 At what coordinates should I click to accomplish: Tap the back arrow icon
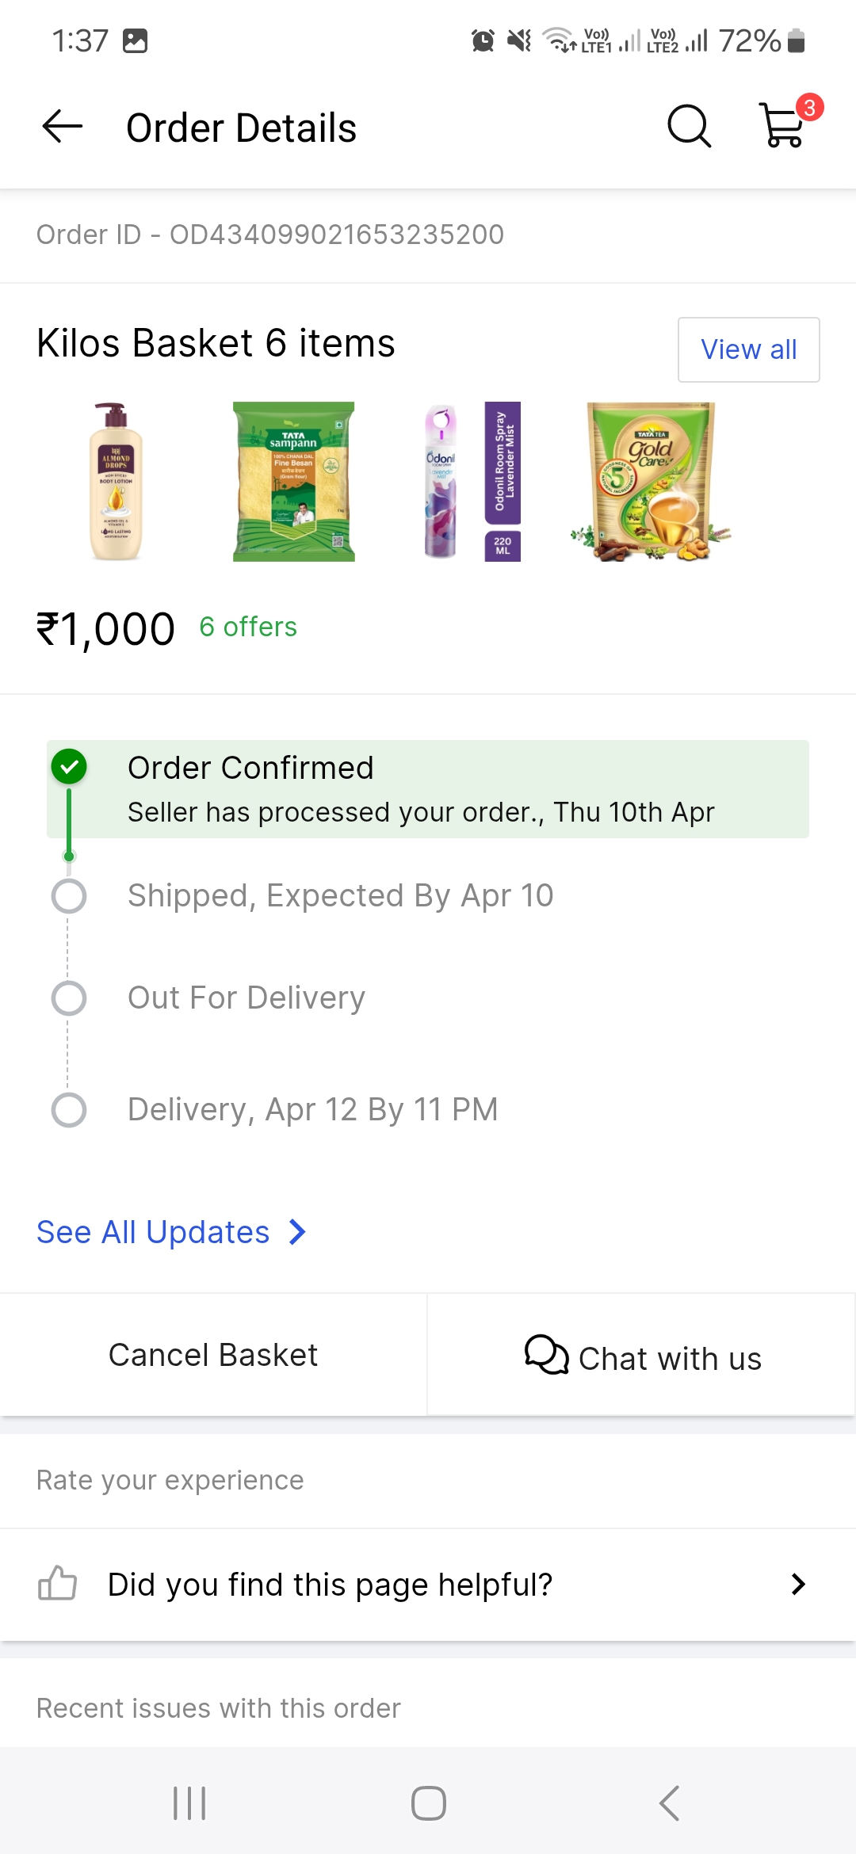coord(63,127)
